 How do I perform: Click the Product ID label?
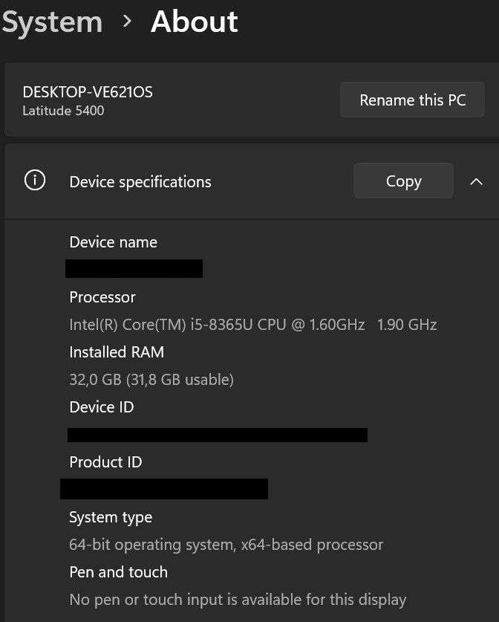(105, 461)
